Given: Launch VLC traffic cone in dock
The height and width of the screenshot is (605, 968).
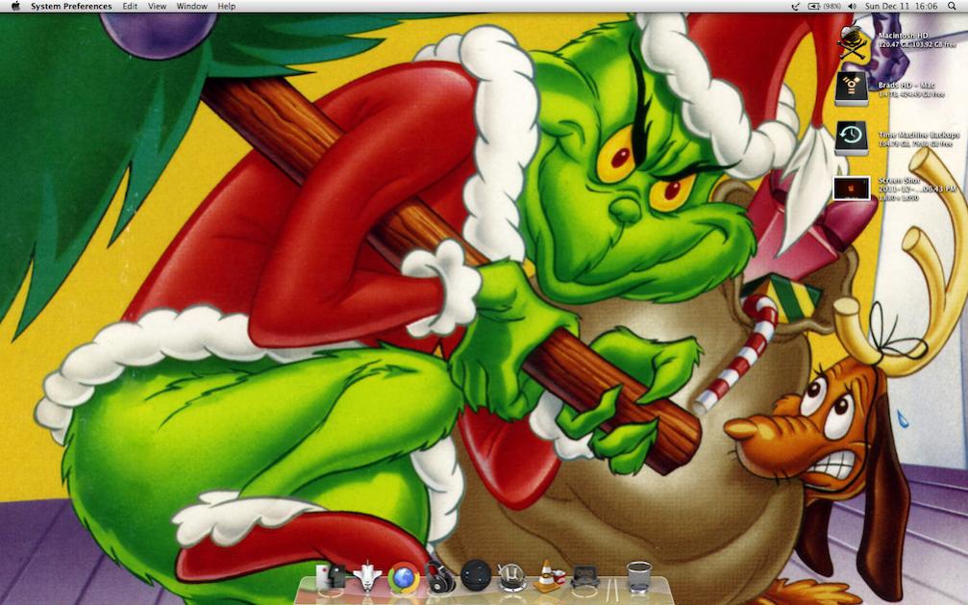Looking at the screenshot, I should [548, 576].
